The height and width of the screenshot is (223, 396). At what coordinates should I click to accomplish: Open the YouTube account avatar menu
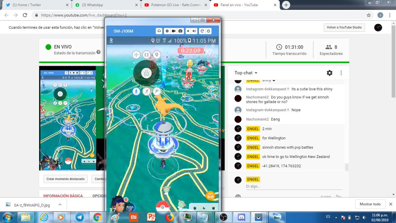click(x=378, y=28)
